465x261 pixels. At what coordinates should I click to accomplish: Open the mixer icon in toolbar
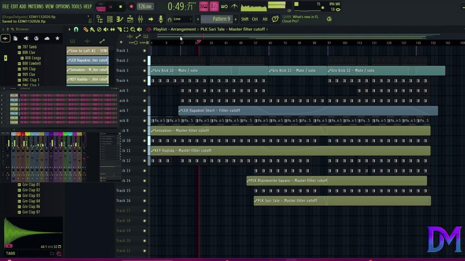140,19
